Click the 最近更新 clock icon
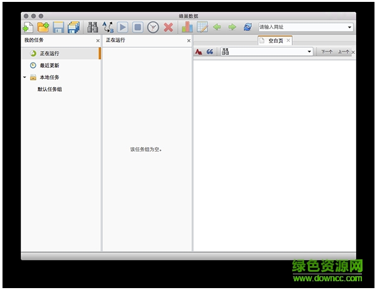 [x=33, y=65]
